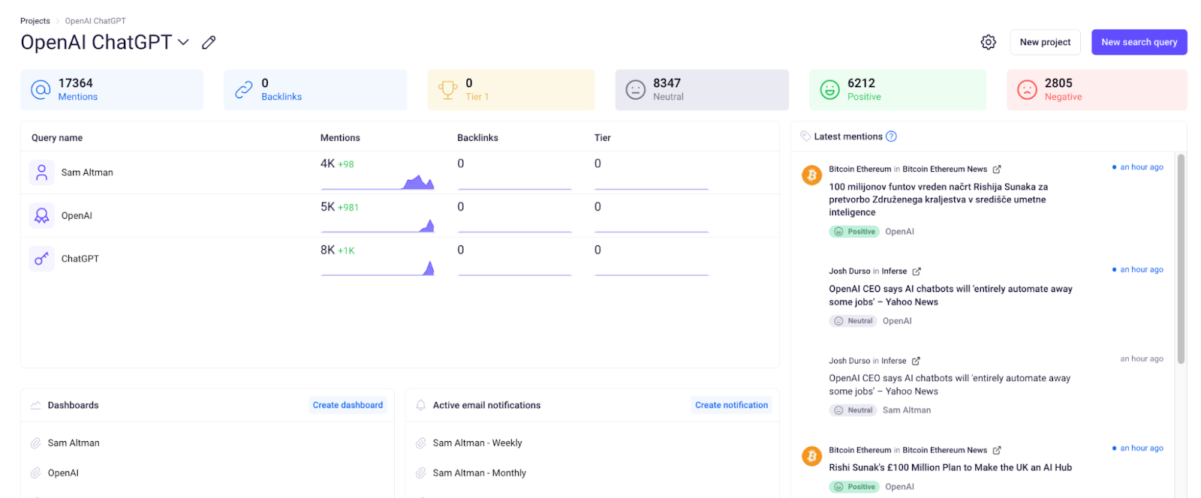Click paperclip icon beside Sam Altman - Weekly

coord(421,443)
